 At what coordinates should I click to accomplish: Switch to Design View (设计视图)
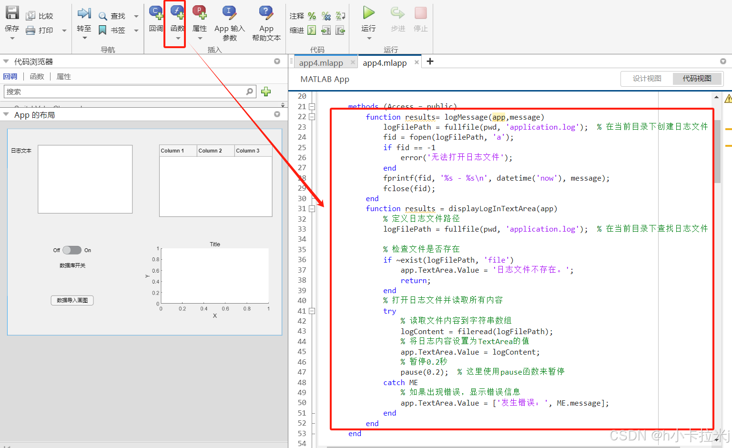click(647, 79)
